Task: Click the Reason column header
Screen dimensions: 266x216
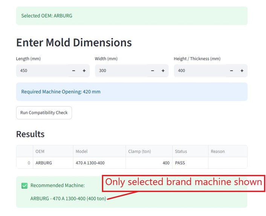Action: [x=228, y=152]
